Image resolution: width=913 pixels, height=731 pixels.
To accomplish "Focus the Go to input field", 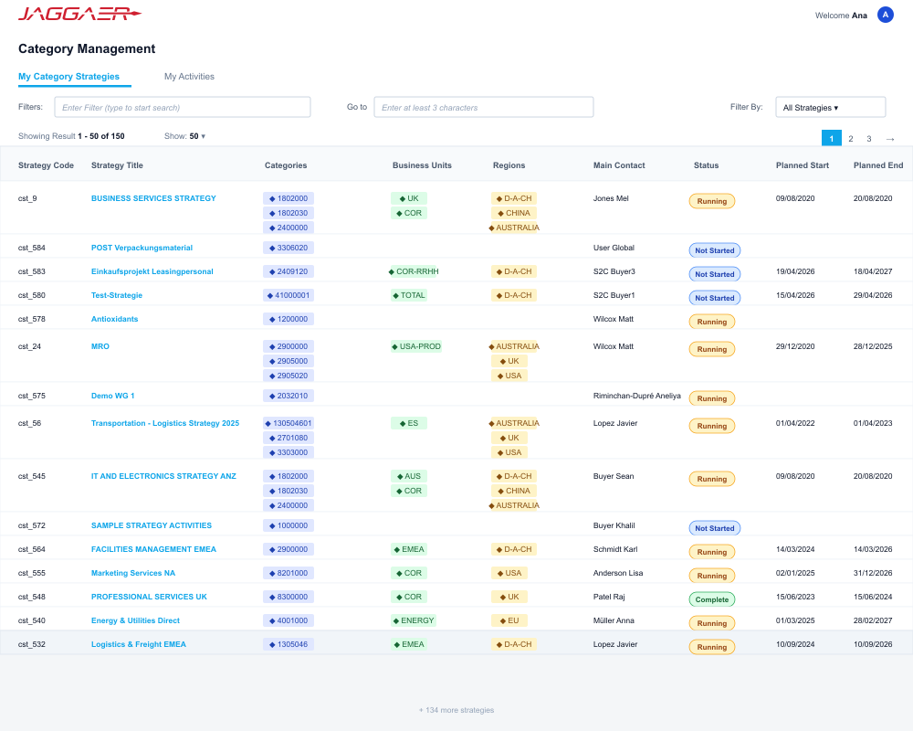I will (x=483, y=107).
